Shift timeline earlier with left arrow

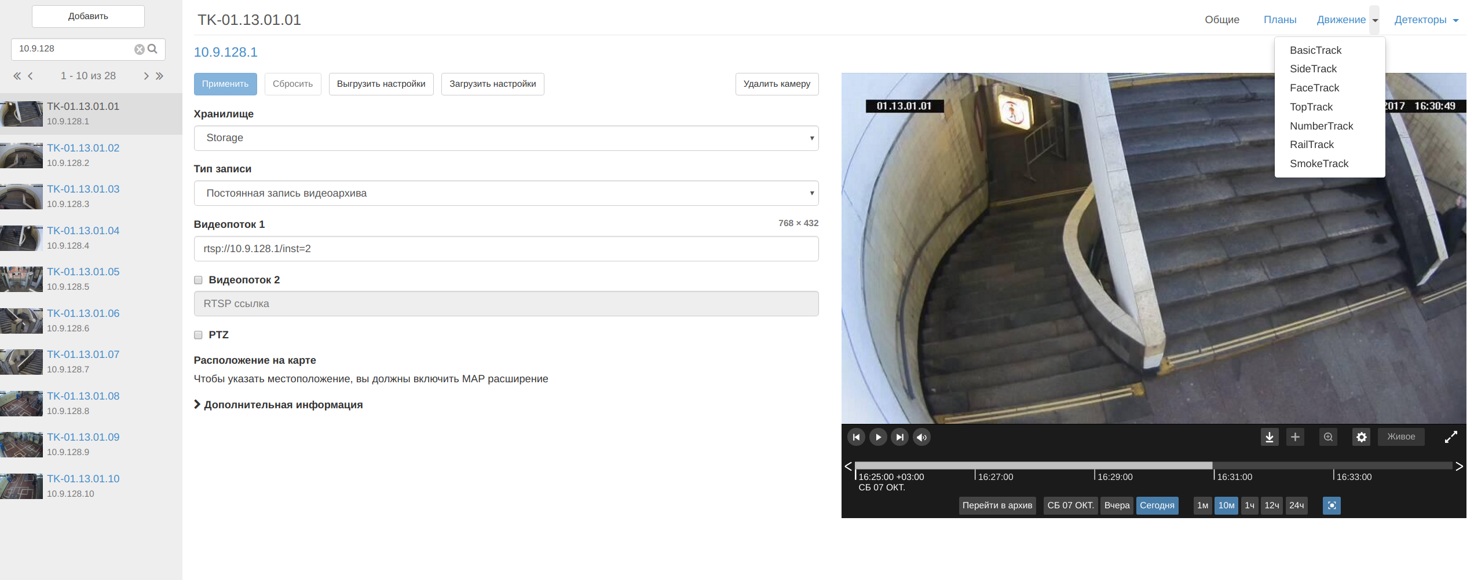(x=848, y=467)
